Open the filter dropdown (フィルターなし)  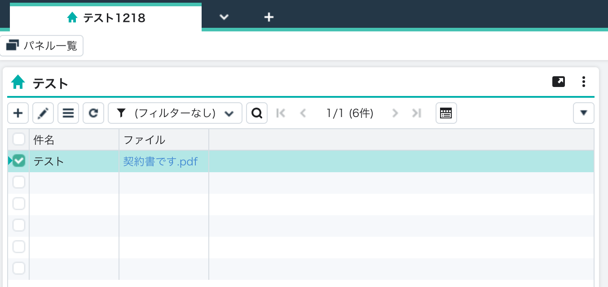(175, 113)
